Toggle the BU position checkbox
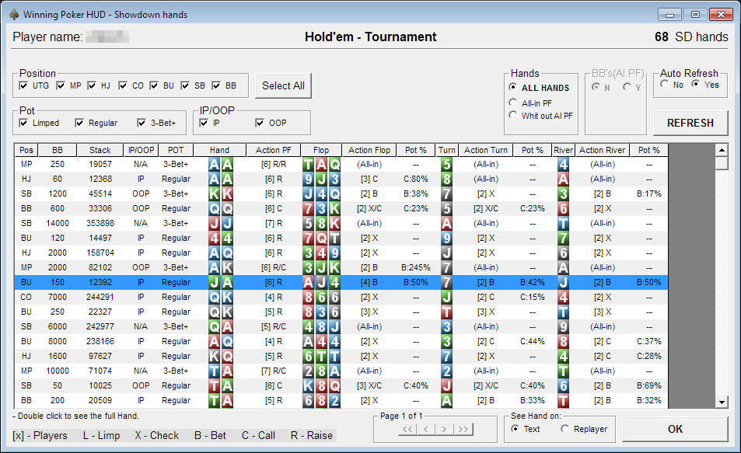Viewport: 741px width, 453px height. pos(154,85)
